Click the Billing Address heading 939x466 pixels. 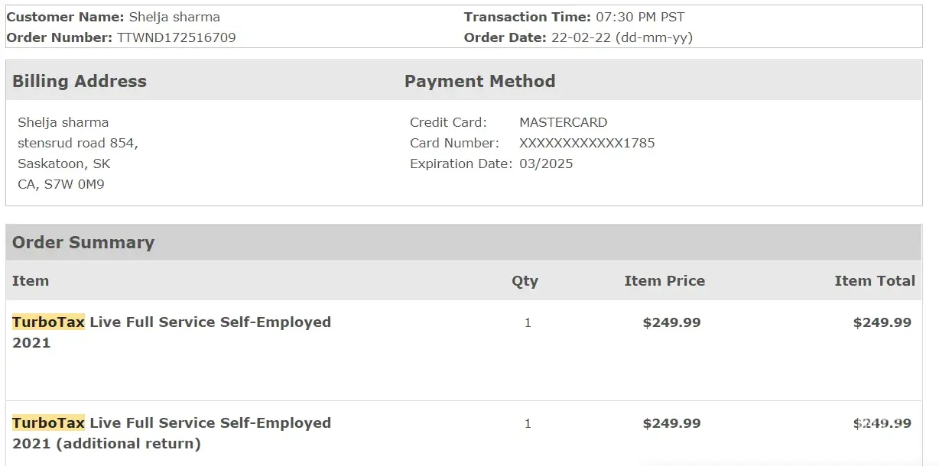tap(80, 81)
